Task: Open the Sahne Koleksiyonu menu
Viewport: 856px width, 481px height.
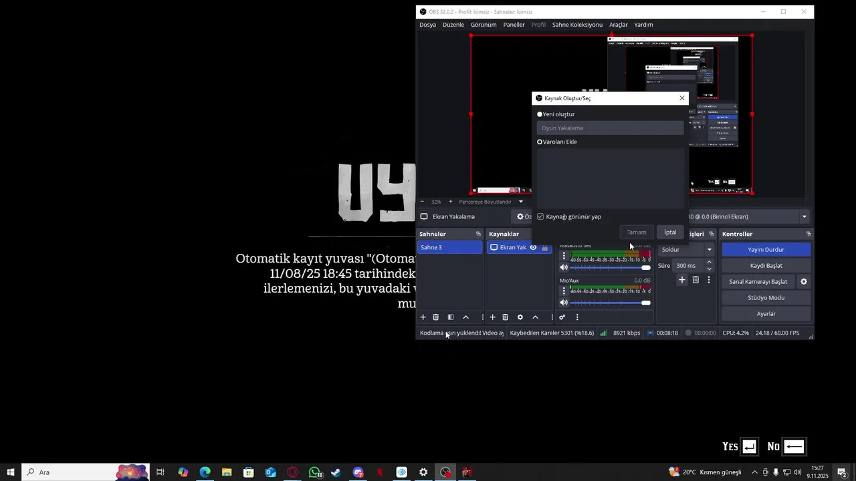Action: click(x=577, y=25)
